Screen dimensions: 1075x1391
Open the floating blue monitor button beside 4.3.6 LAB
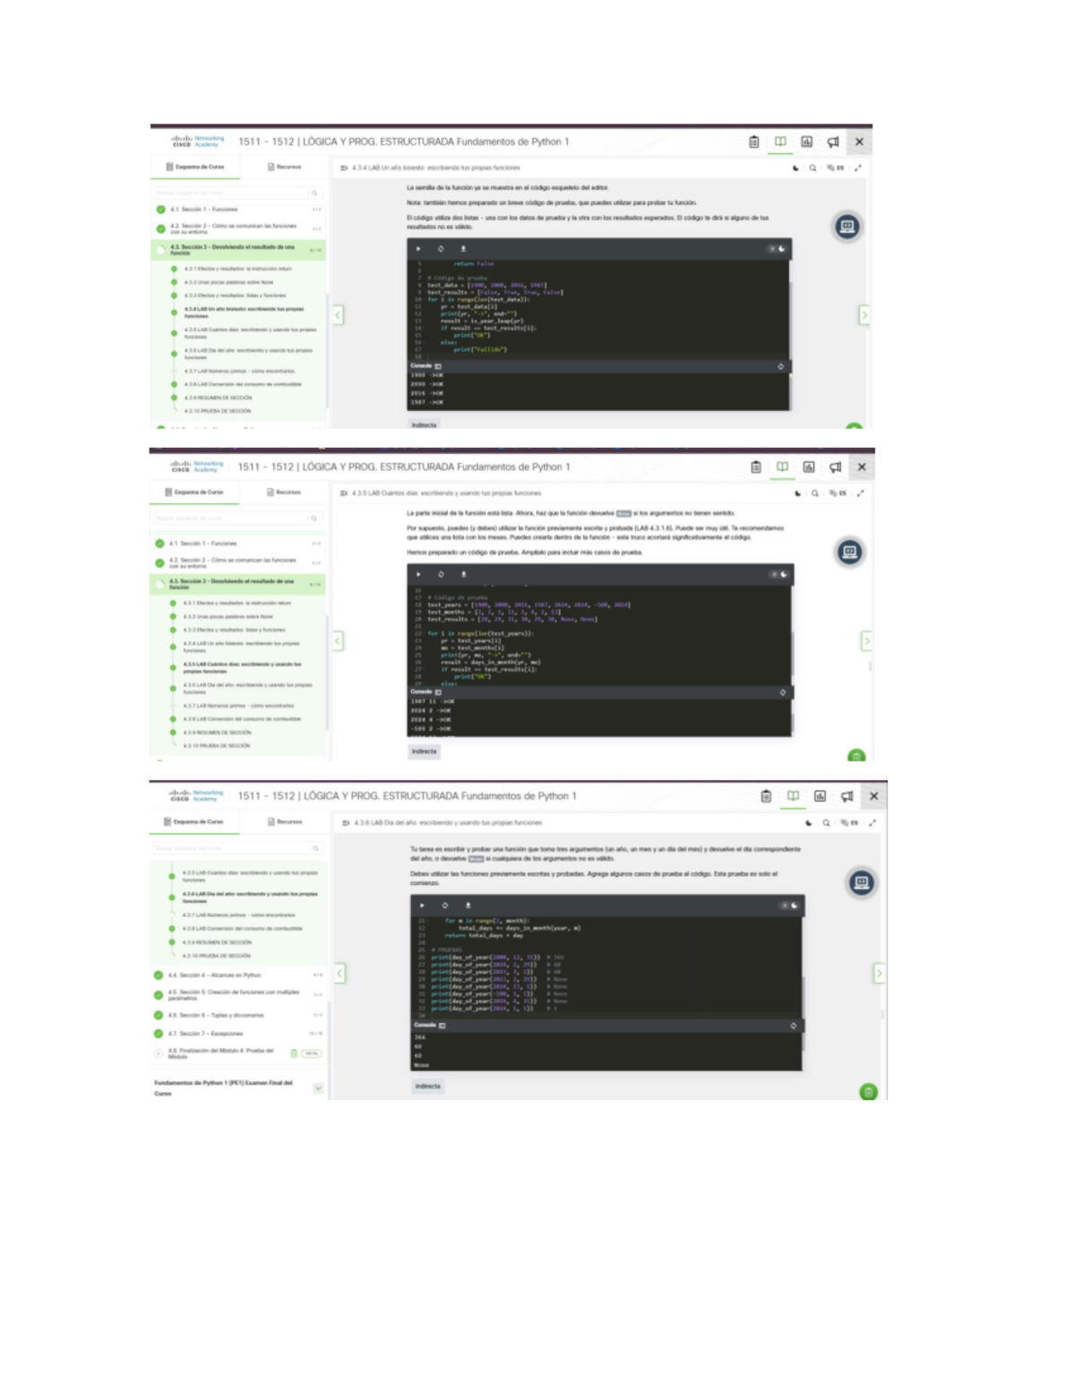861,883
